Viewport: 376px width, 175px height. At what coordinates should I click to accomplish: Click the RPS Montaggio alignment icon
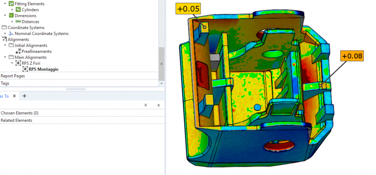[x=25, y=69]
